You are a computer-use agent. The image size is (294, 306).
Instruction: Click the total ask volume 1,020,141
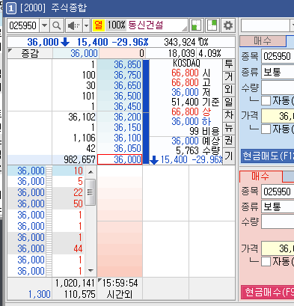pyautogui.click(x=76, y=284)
